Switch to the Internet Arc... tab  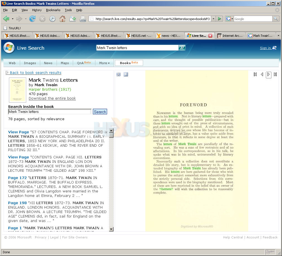click(230, 36)
